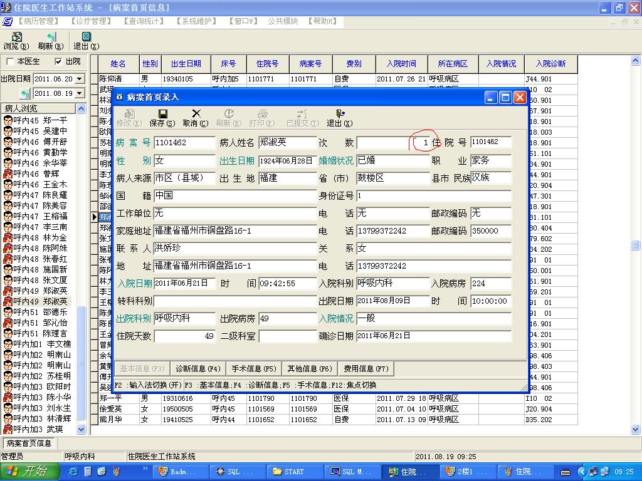Click patient list scrollbar up arrow
Screen dimensions: 642x481
click(x=81, y=108)
